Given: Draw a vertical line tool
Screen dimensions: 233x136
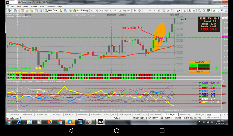Looking at the screenshot, I should 145,10.
